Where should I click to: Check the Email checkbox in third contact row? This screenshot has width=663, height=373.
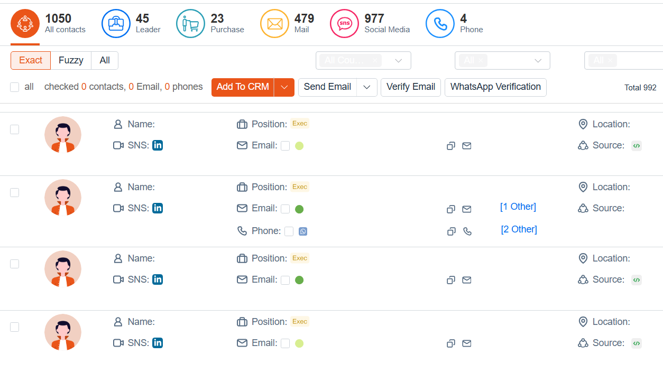coord(286,280)
